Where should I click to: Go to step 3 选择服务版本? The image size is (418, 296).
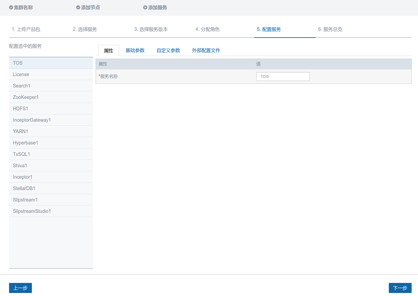click(151, 29)
